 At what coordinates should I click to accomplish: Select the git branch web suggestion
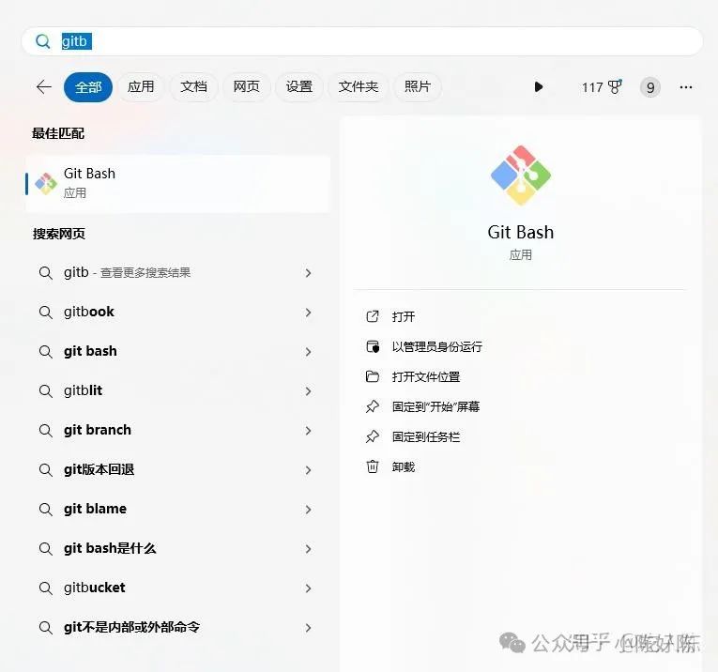coord(177,430)
